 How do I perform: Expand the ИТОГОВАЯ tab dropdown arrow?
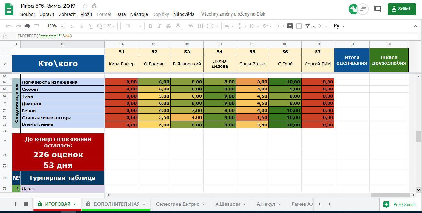[x=75, y=204]
